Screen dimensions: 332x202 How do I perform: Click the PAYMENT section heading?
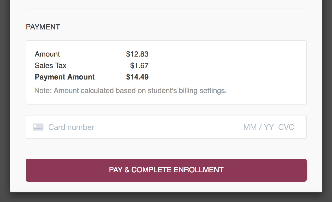(43, 27)
